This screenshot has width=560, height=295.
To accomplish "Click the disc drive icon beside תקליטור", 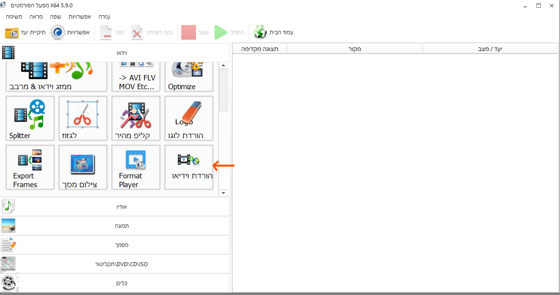I will [x=8, y=264].
